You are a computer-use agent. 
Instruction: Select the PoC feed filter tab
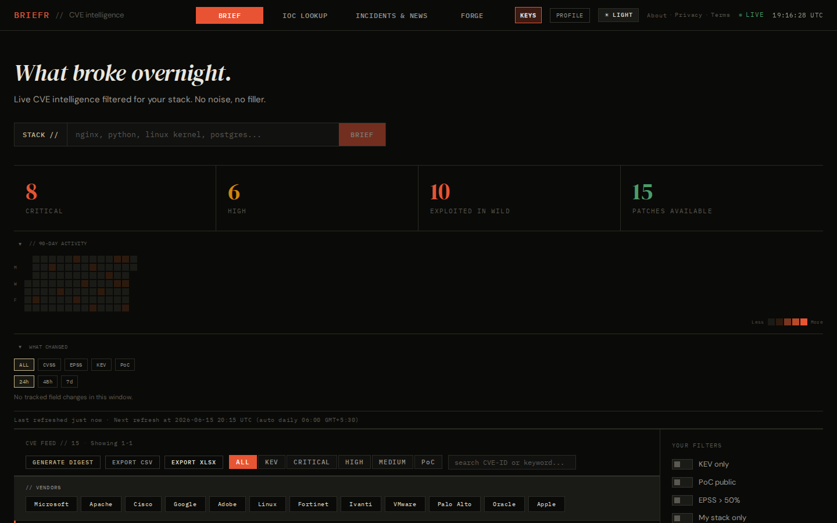428,462
